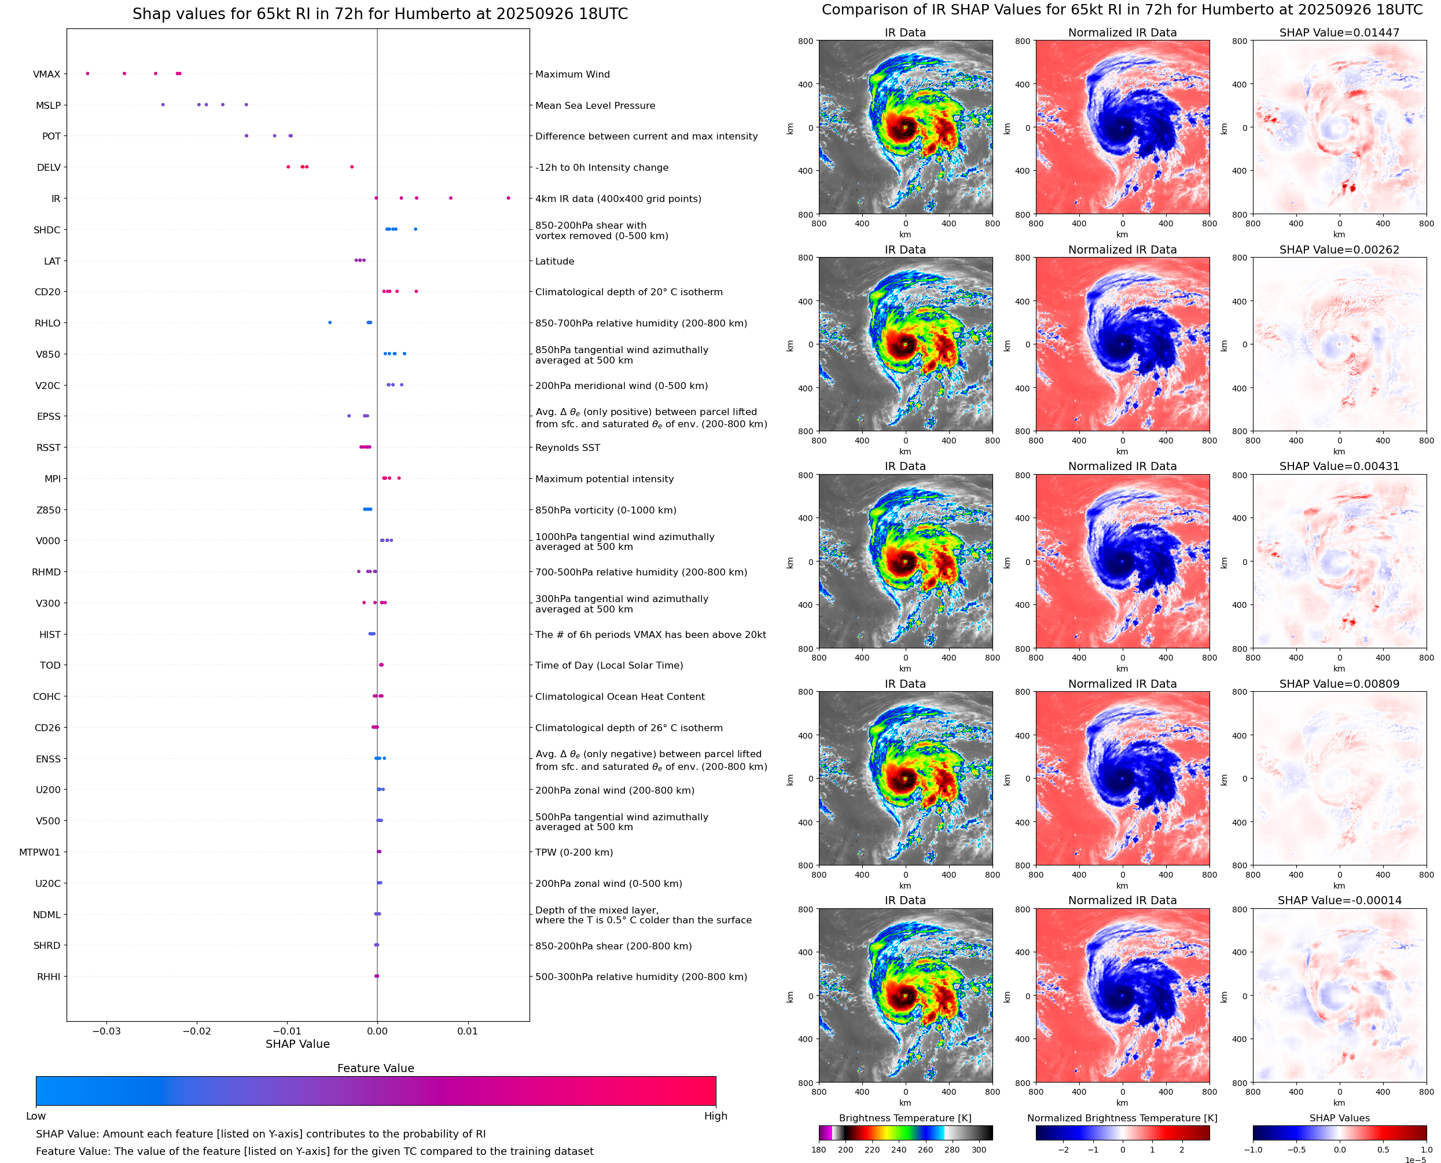
Task: Click the MSLP feature label
Action: pyautogui.click(x=48, y=105)
